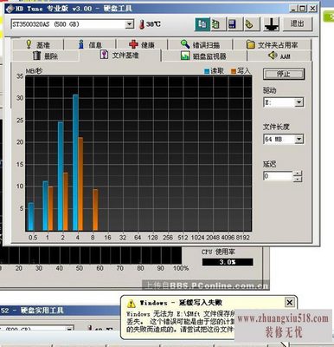This screenshot has height=347, width=334.
Task: Click the copy to clipboard toolbar icon
Action: pos(202,24)
